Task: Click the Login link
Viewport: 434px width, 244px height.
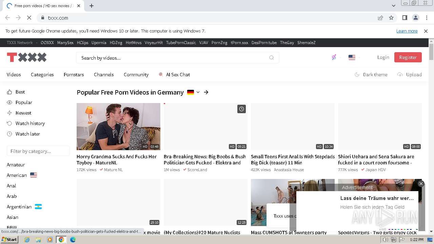Action: click(x=383, y=57)
